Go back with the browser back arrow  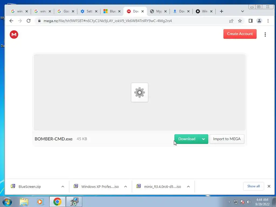point(11,21)
